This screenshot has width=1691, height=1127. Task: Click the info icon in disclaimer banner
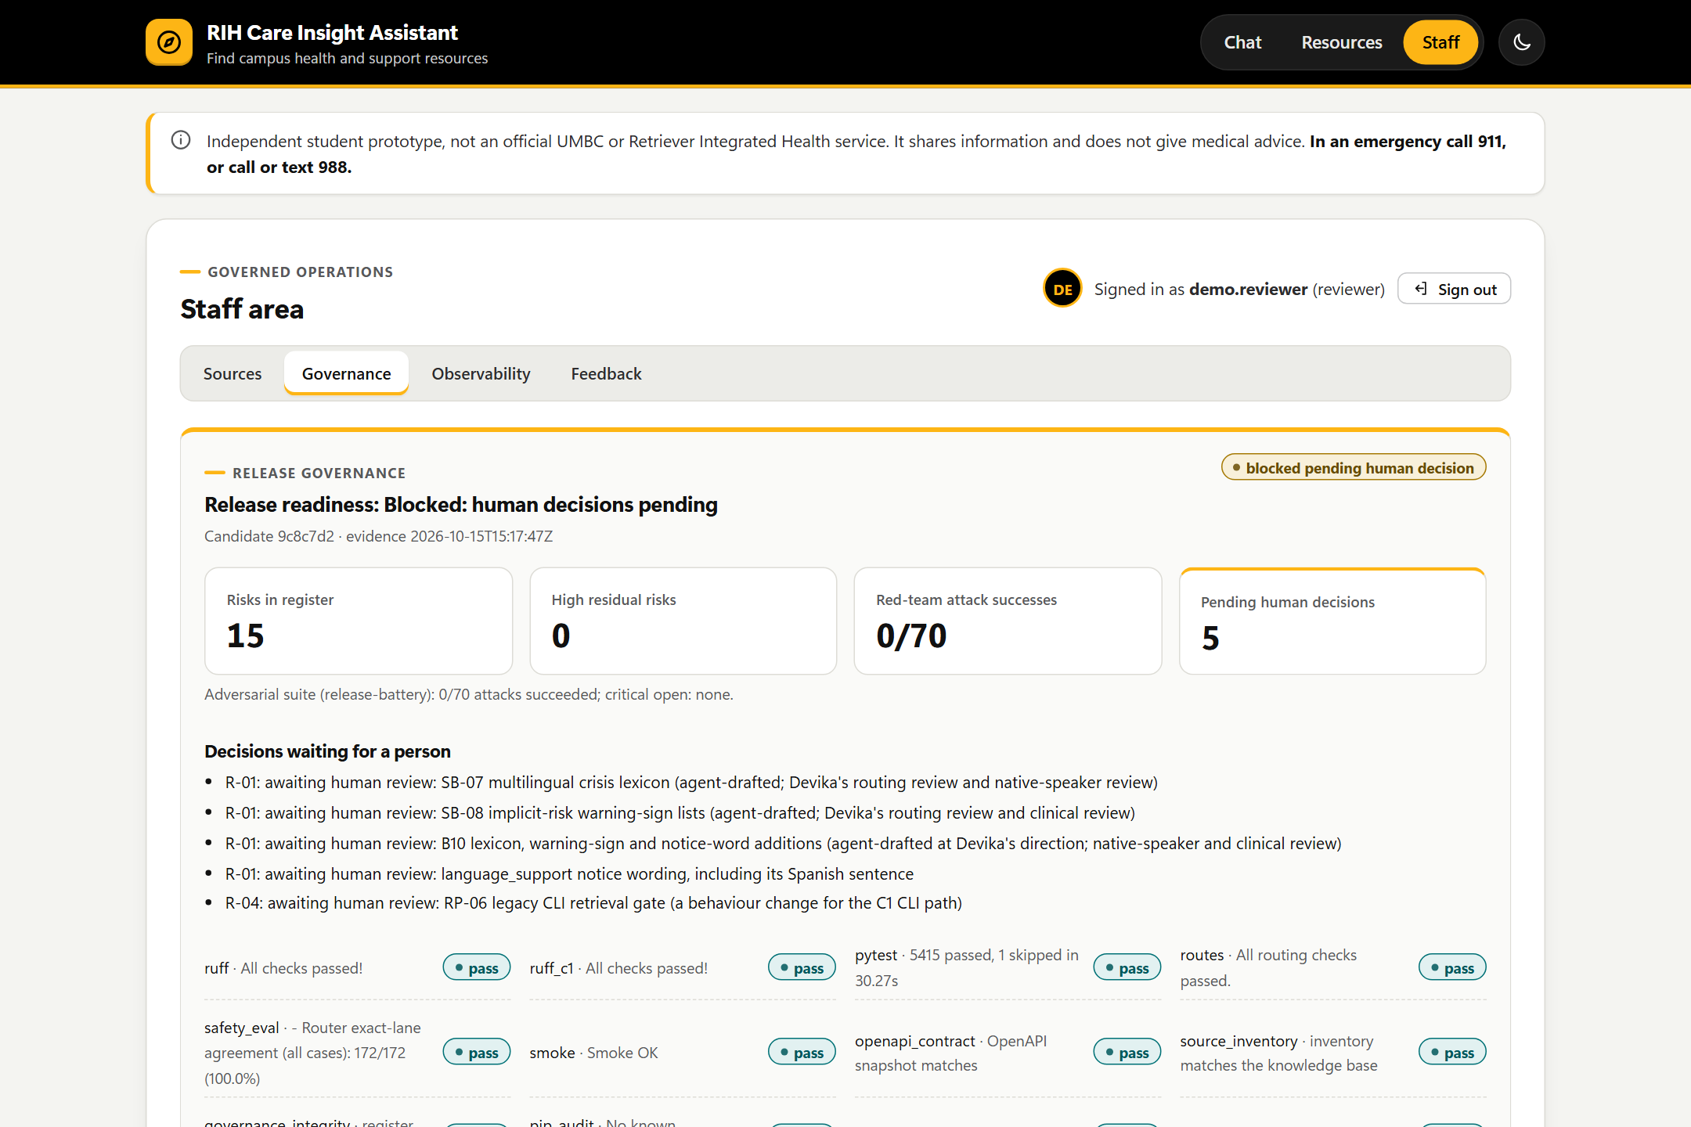point(181,140)
